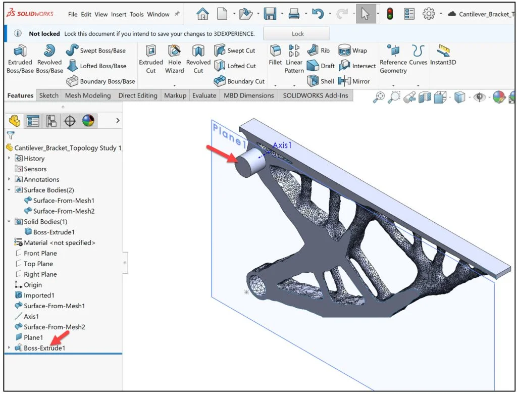The width and height of the screenshot is (517, 394).
Task: Expand Boss-Extrude1 in the feature tree
Action: (9, 348)
